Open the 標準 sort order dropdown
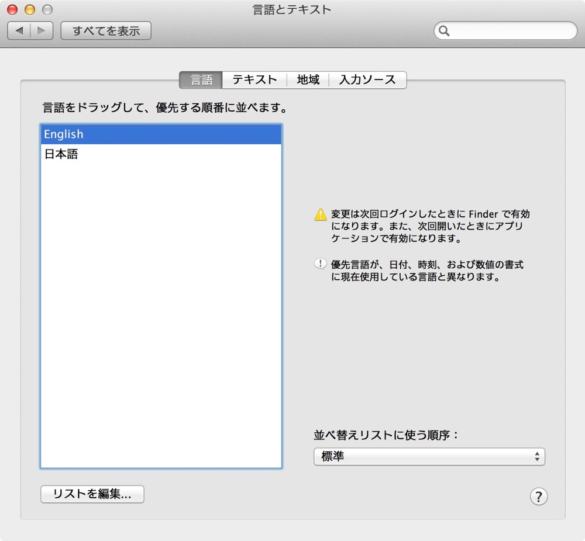 tap(429, 456)
